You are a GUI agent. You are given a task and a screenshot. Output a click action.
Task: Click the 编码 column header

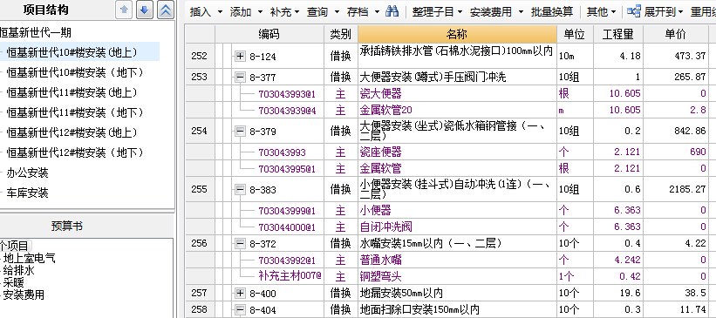269,34
